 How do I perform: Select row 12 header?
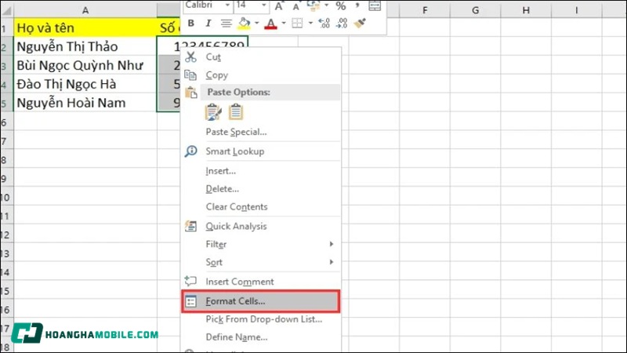point(6,235)
